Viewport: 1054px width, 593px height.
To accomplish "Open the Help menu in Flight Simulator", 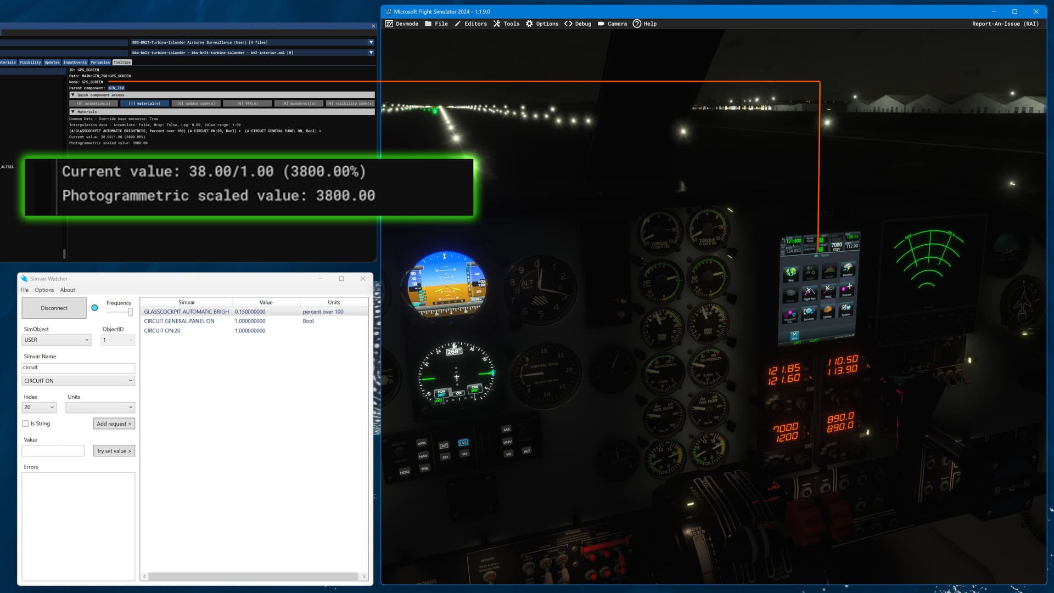I will click(645, 24).
